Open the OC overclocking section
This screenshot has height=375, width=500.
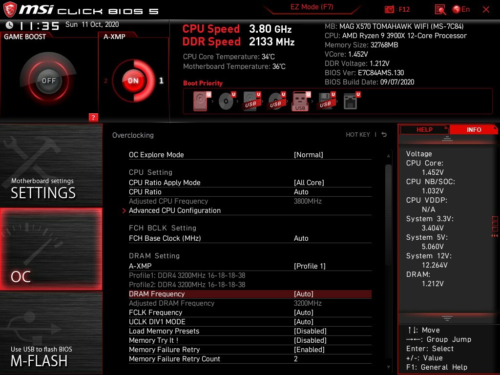click(51, 249)
